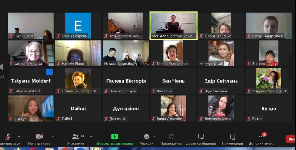Viewport: 296px width, 150px height.
Task: Click the Romanets Nadia name label
Action: 218,119
